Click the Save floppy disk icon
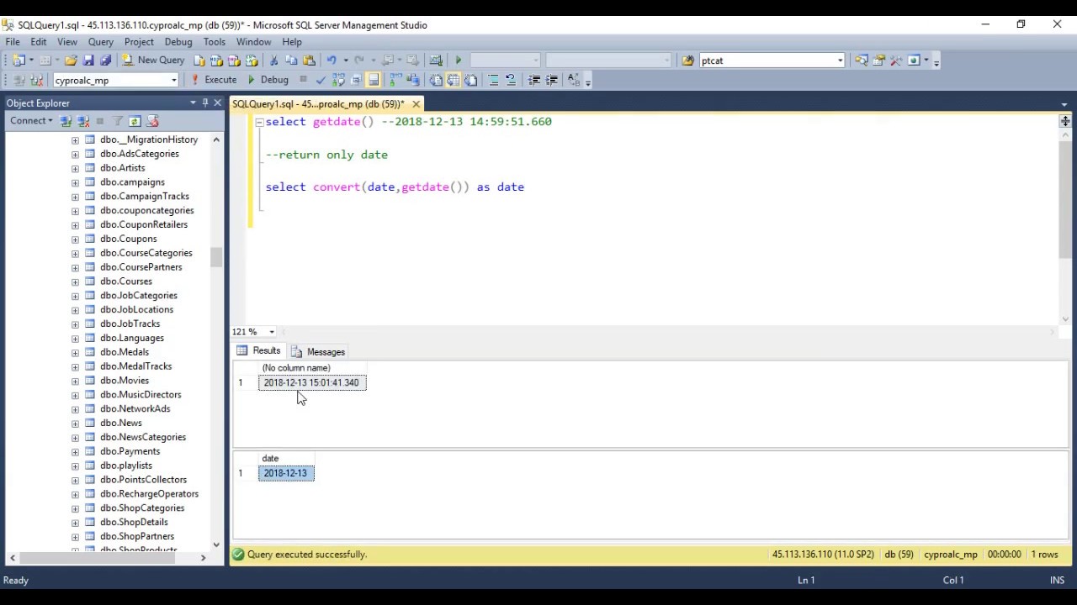 tap(88, 60)
